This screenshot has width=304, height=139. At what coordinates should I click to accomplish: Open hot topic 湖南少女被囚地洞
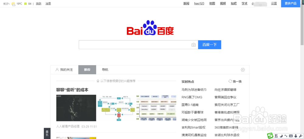click(194, 120)
